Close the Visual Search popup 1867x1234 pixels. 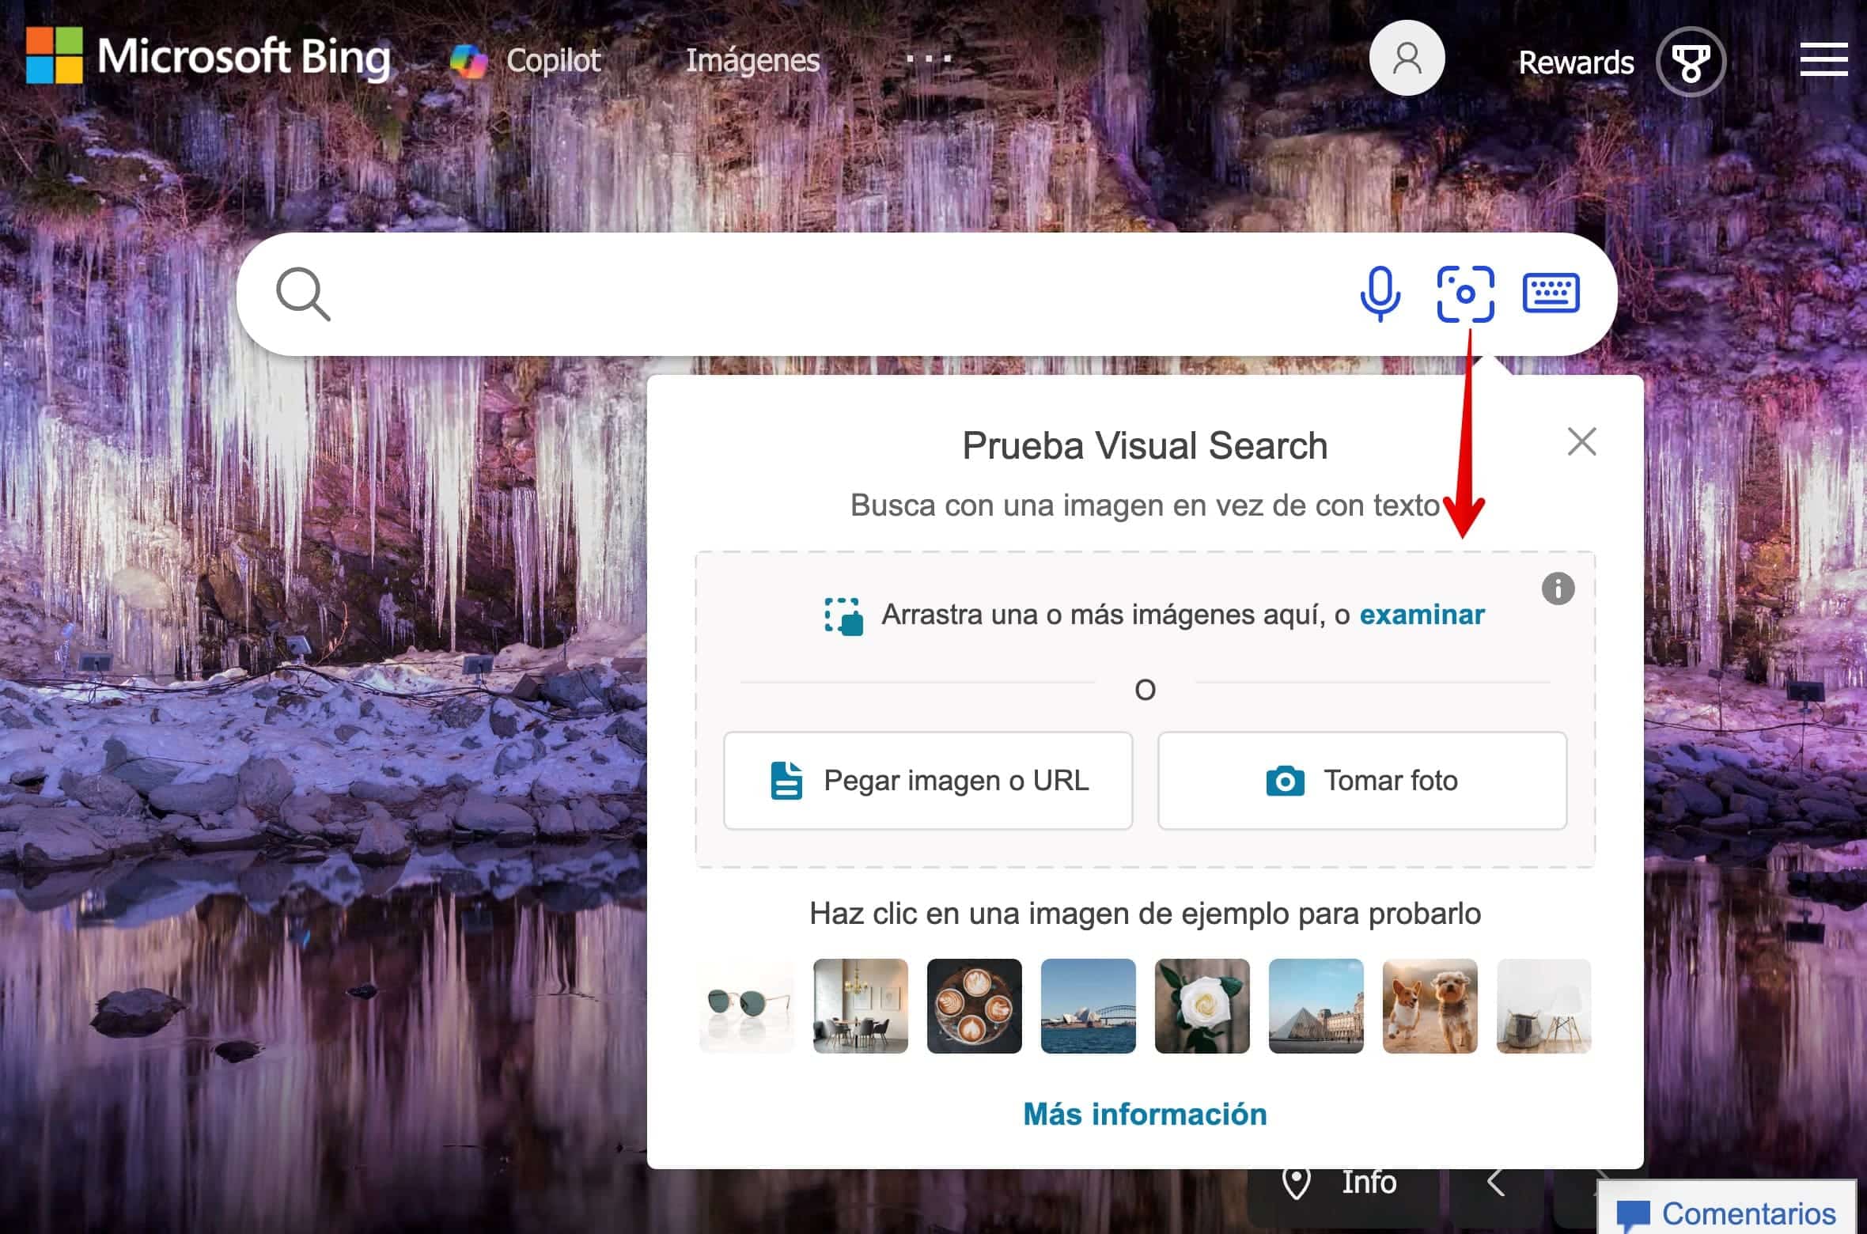click(1581, 441)
